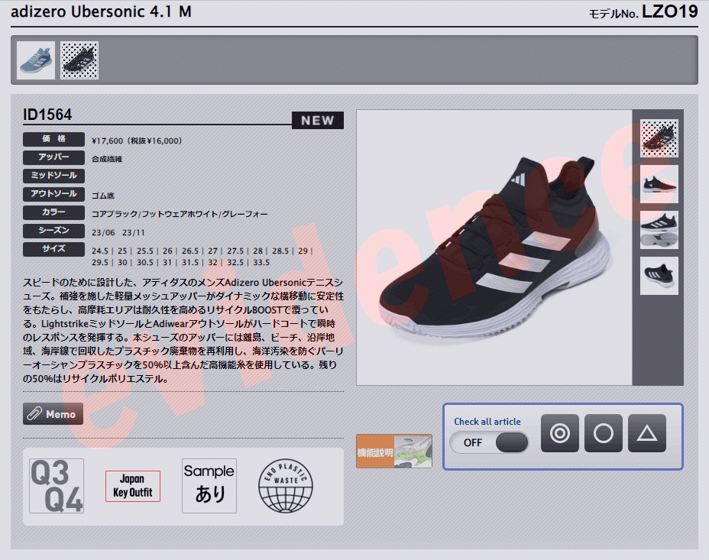
Task: Click the End Plastic Waste globe icon
Action: 286,486
